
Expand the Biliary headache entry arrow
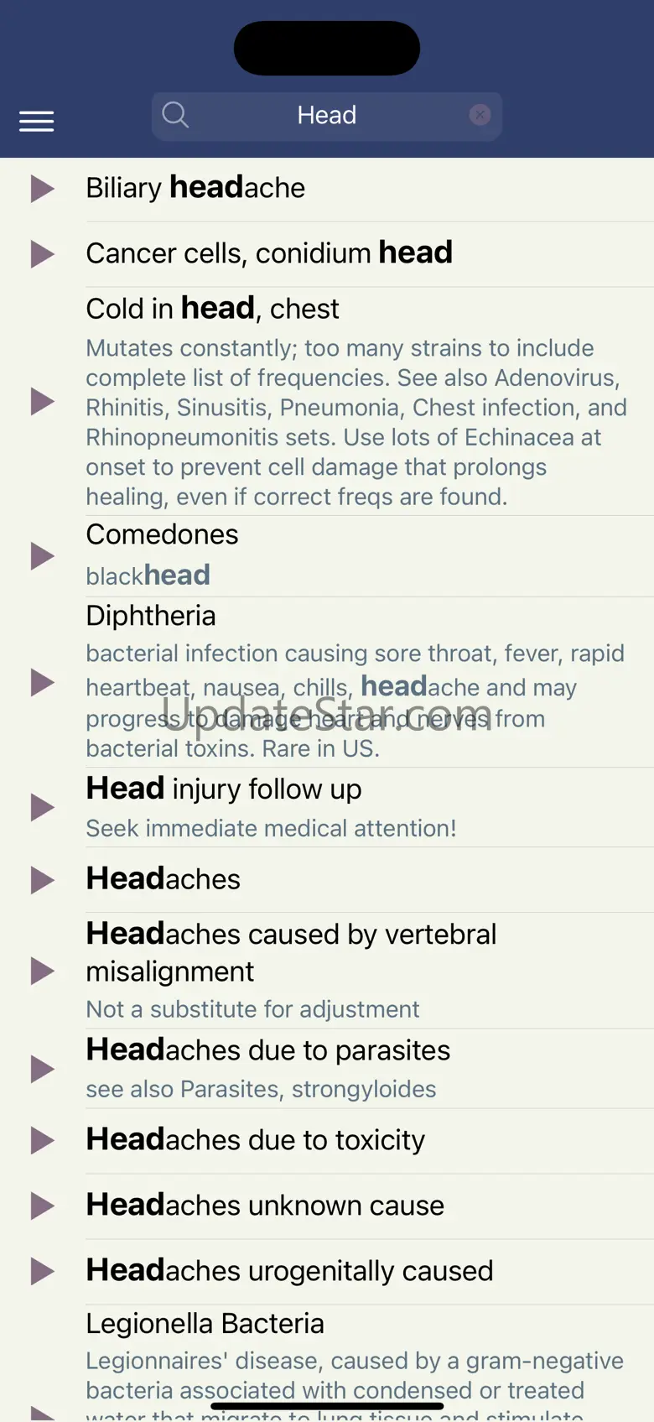point(42,189)
